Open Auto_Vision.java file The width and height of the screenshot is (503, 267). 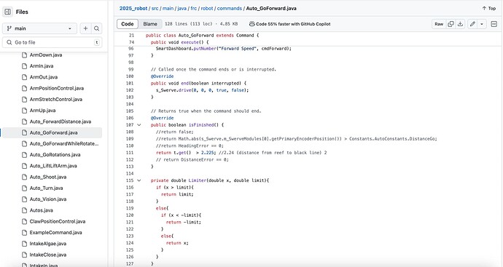tap(48, 199)
